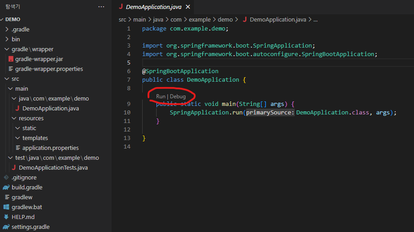Image resolution: width=414 pixels, height=232 pixels.
Task: Open the build.gradle file
Action: (27, 187)
